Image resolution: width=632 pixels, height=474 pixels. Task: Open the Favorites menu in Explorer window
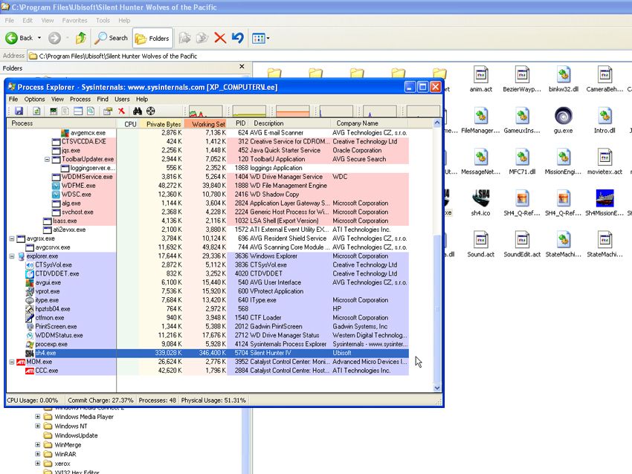pyautogui.click(x=74, y=20)
